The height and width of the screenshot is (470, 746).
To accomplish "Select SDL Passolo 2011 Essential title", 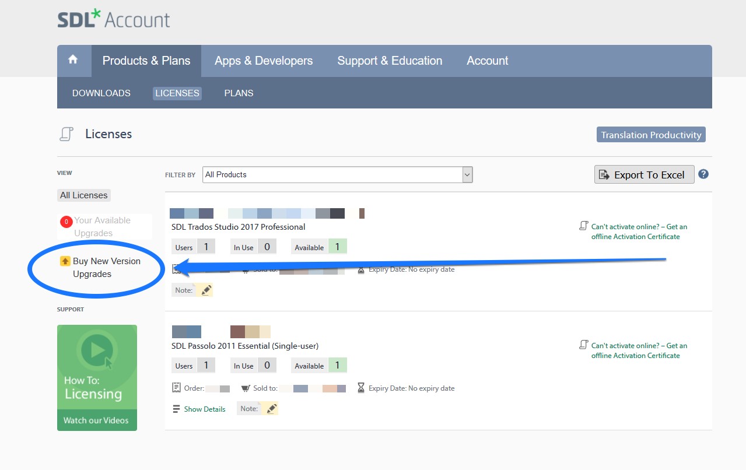I will 245,346.
